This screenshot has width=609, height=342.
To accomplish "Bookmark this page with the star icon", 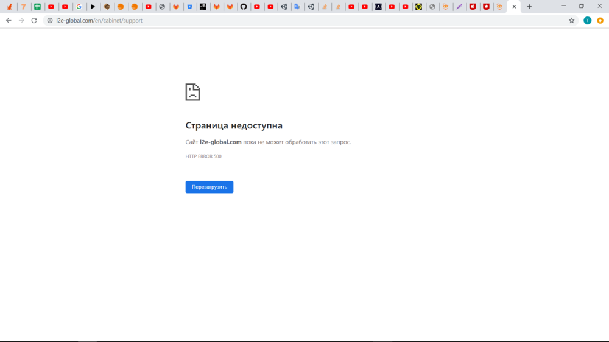I will (x=571, y=21).
